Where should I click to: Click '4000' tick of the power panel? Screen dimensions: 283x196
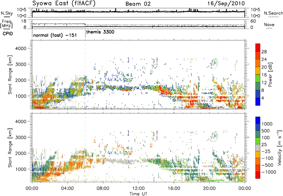21,48
